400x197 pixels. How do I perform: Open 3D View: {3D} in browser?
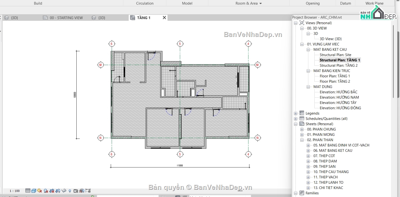pos(331,39)
